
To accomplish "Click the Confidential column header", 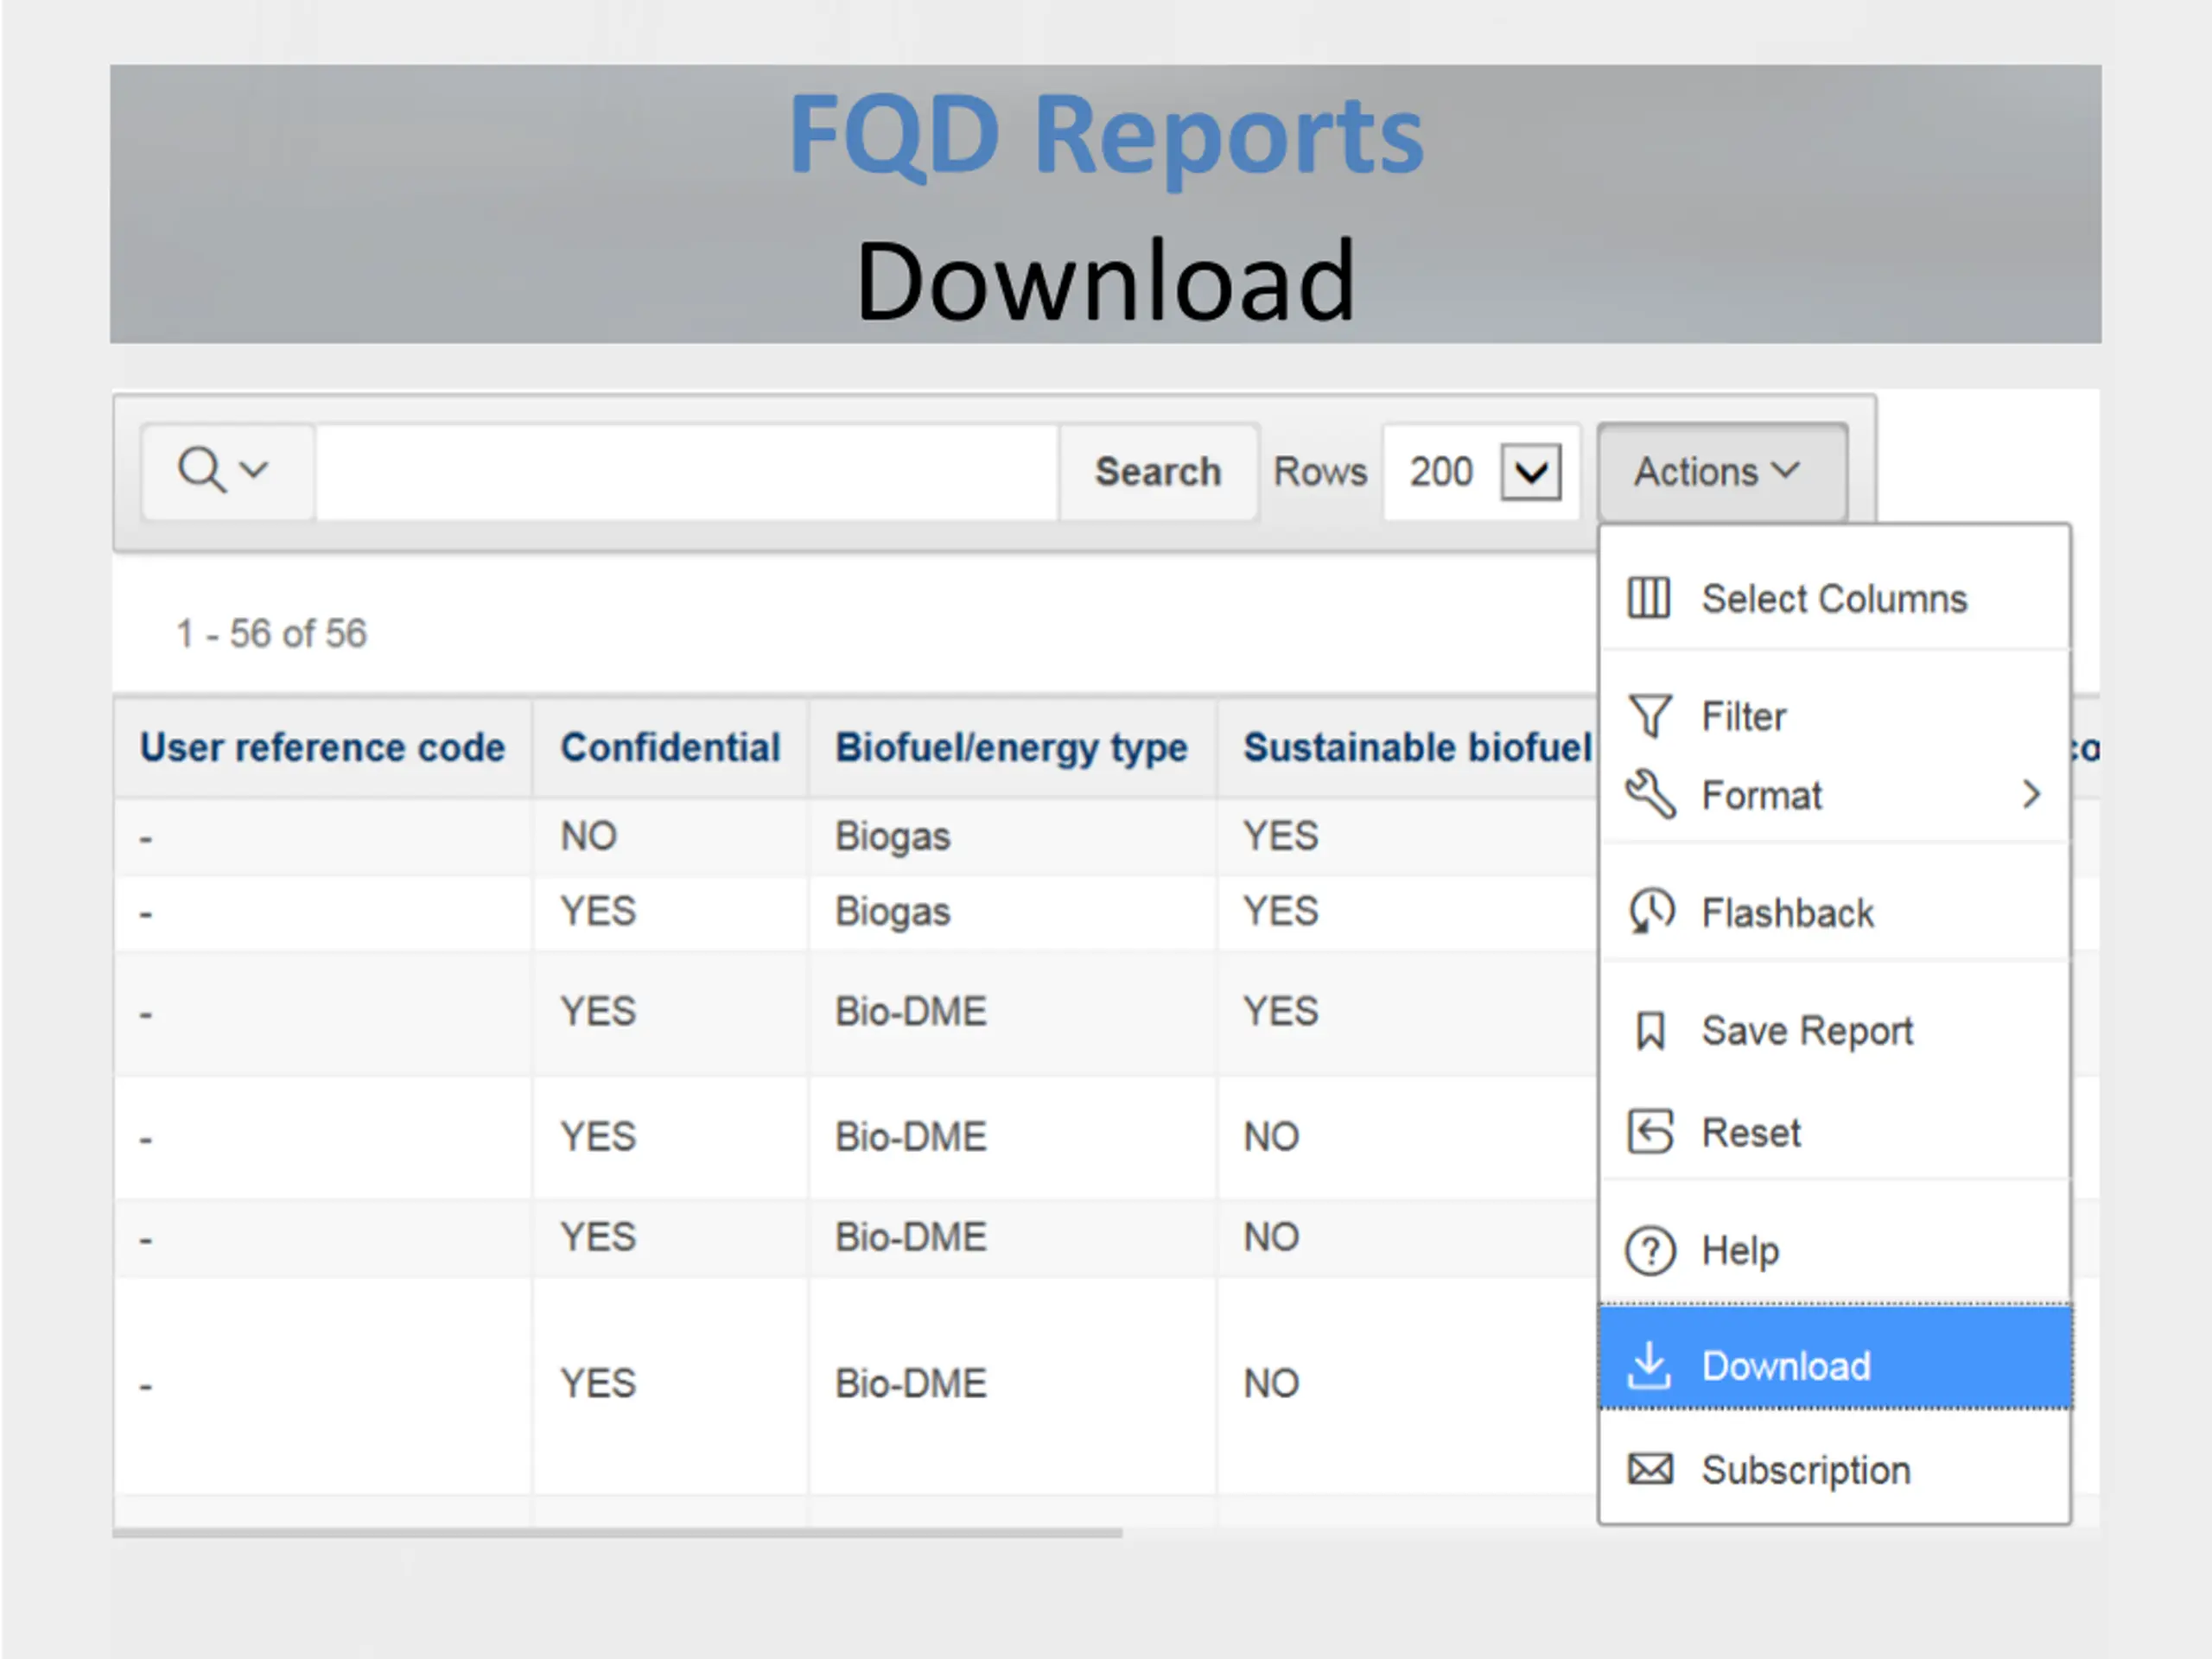I will [670, 747].
